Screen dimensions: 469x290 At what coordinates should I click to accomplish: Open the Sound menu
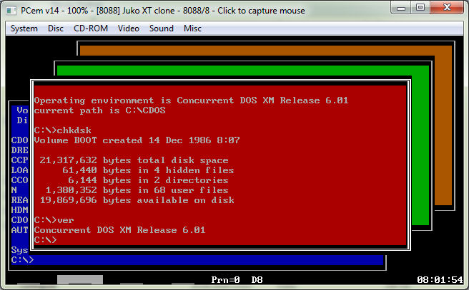[162, 29]
